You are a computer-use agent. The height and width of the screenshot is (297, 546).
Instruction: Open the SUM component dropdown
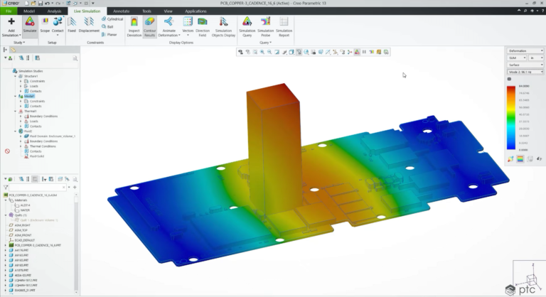point(517,58)
